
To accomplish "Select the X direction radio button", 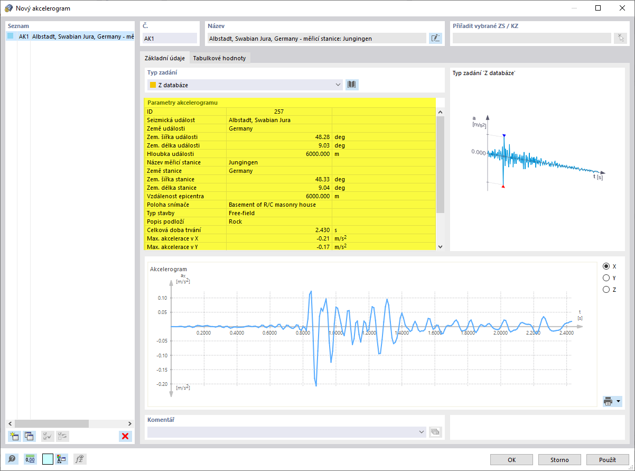I will coord(606,266).
